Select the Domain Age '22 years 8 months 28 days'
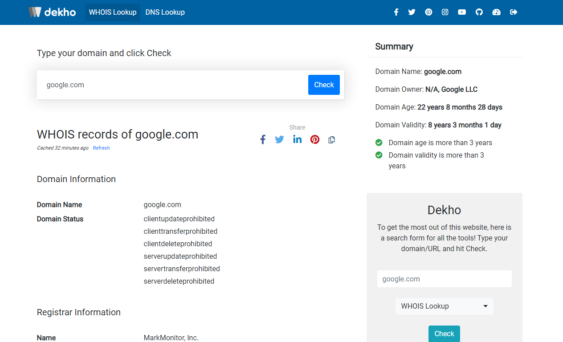The image size is (563, 342). pos(460,107)
